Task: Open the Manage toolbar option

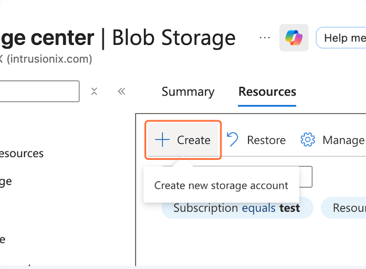Action: pyautogui.click(x=343, y=140)
